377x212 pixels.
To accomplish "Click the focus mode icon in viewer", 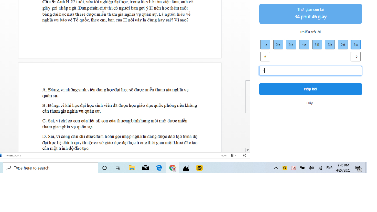I will (x=244, y=156).
